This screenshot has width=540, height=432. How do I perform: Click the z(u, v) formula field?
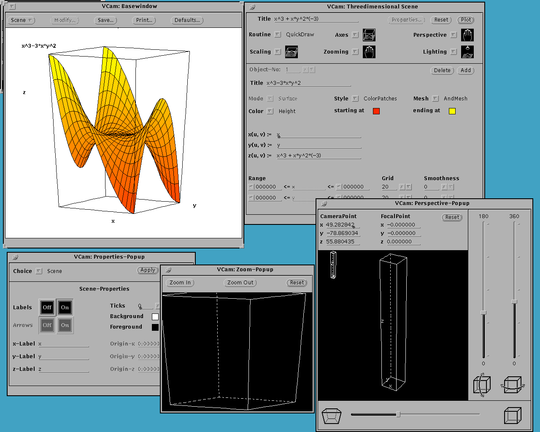tap(319, 156)
